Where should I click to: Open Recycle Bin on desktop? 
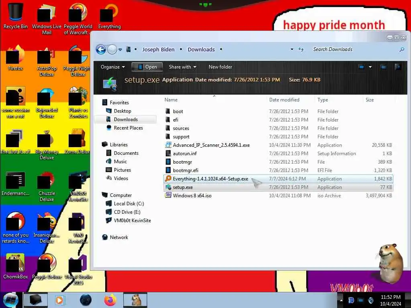(x=16, y=15)
